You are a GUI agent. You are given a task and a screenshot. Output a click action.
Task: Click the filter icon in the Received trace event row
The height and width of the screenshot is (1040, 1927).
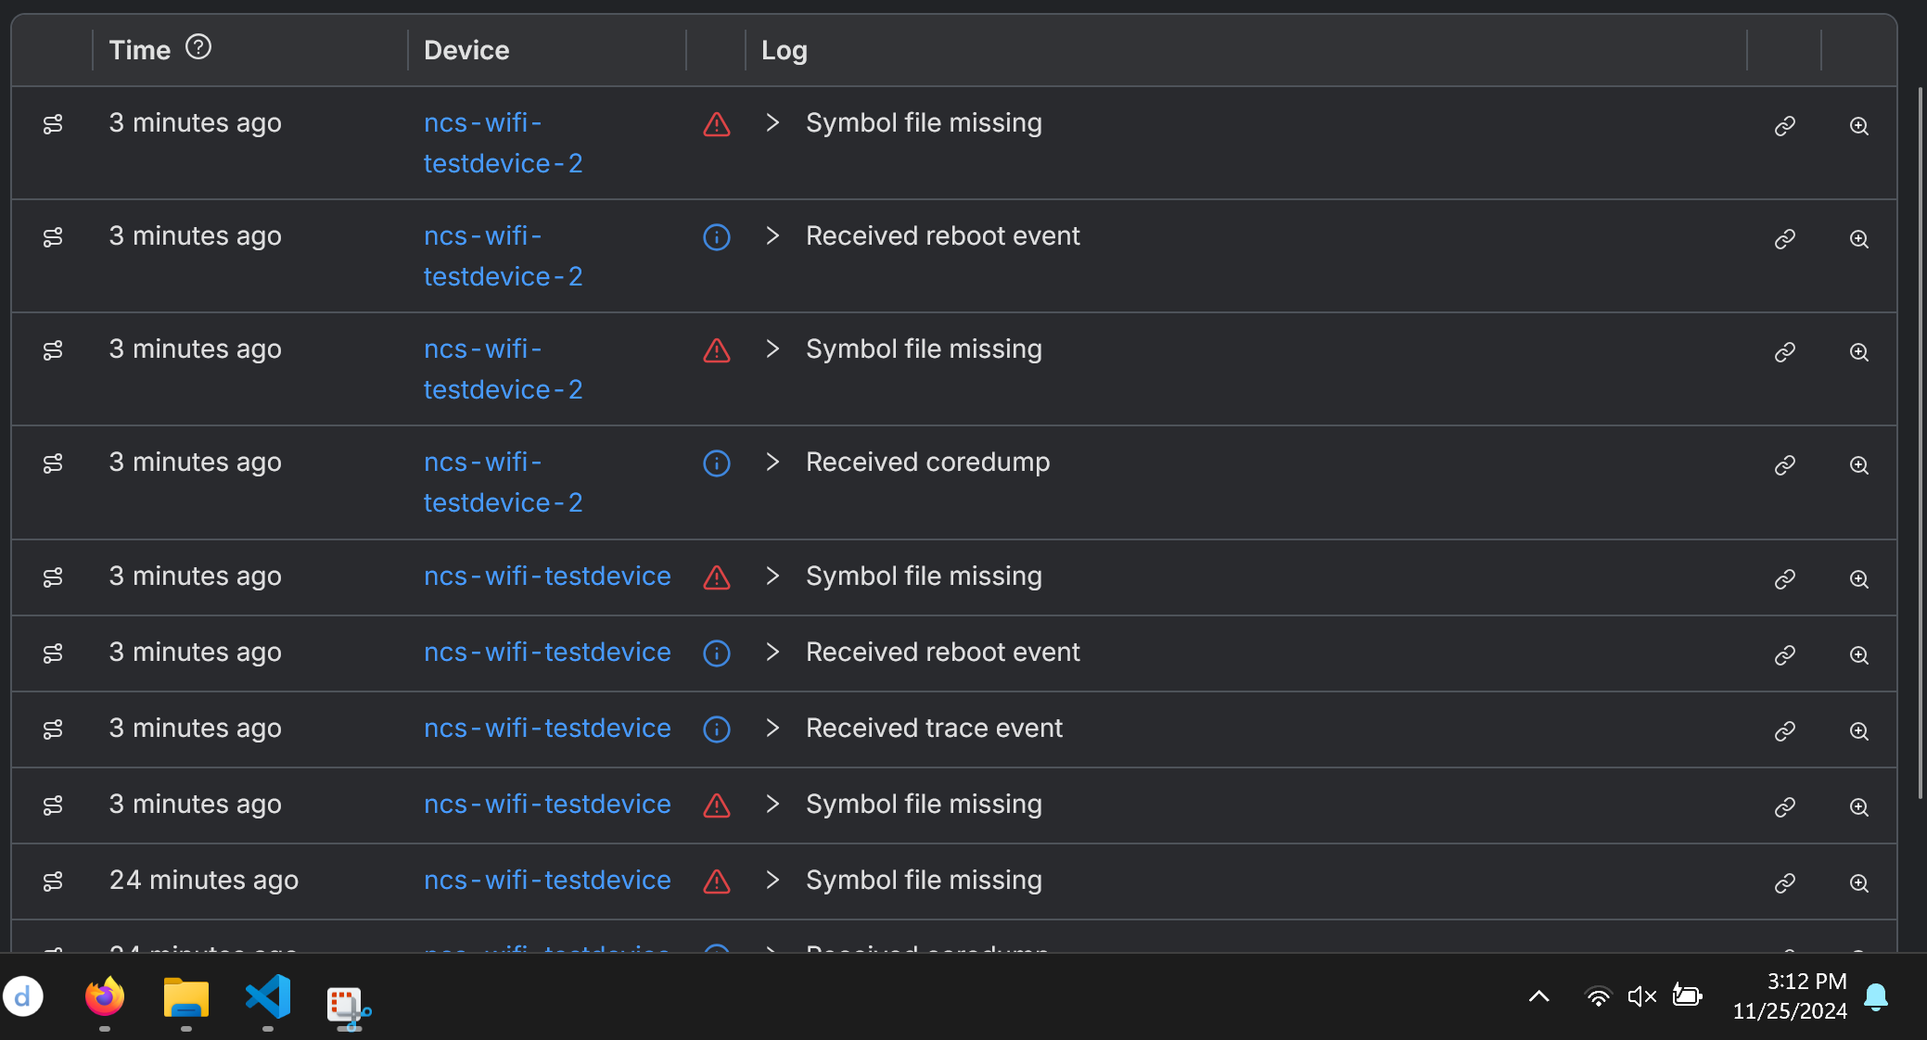tap(53, 729)
